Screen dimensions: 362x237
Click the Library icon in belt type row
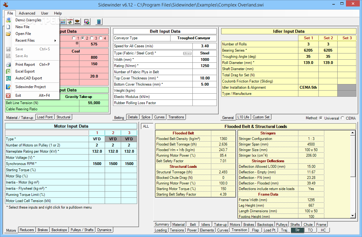(187, 53)
